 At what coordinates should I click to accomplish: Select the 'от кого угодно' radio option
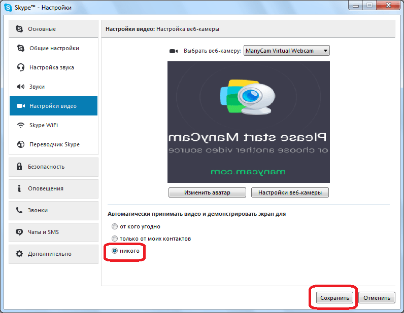click(114, 226)
